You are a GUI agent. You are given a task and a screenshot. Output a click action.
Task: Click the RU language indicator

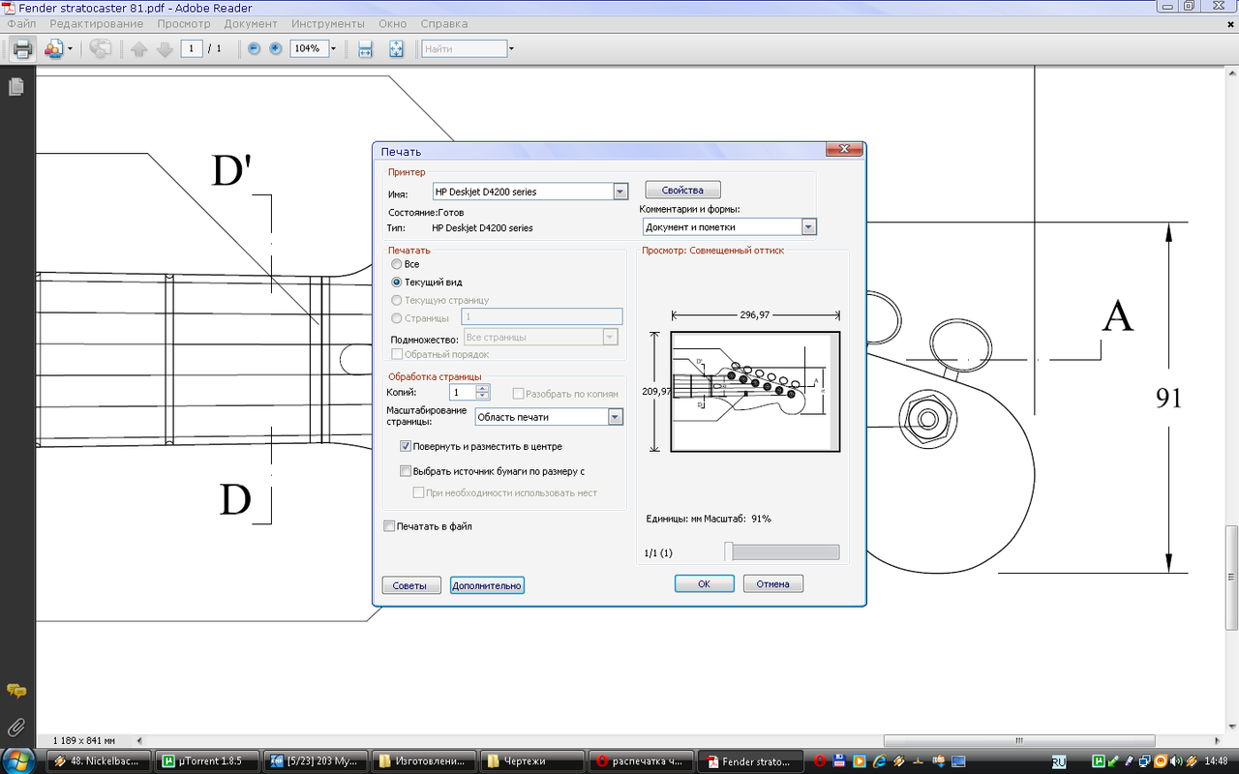[x=1060, y=761]
